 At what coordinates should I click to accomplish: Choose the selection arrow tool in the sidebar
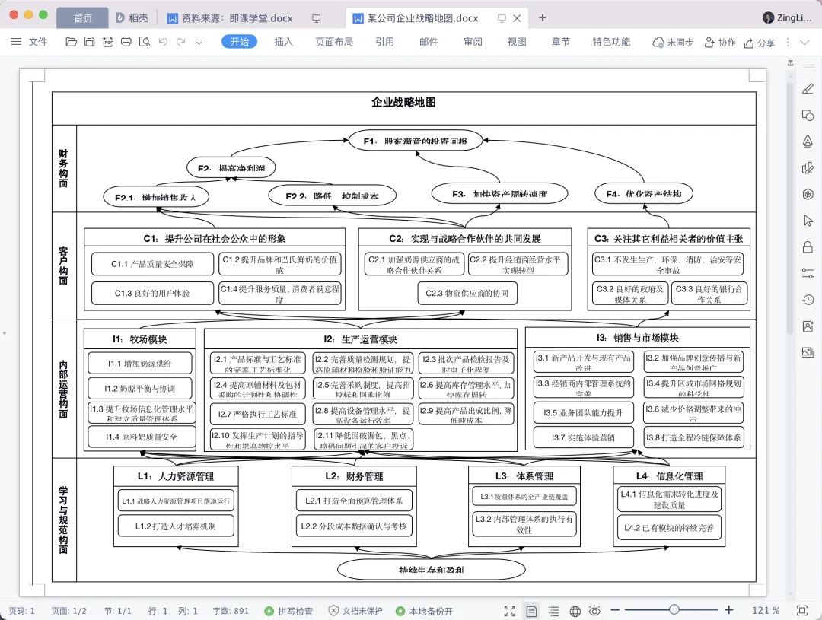808,221
